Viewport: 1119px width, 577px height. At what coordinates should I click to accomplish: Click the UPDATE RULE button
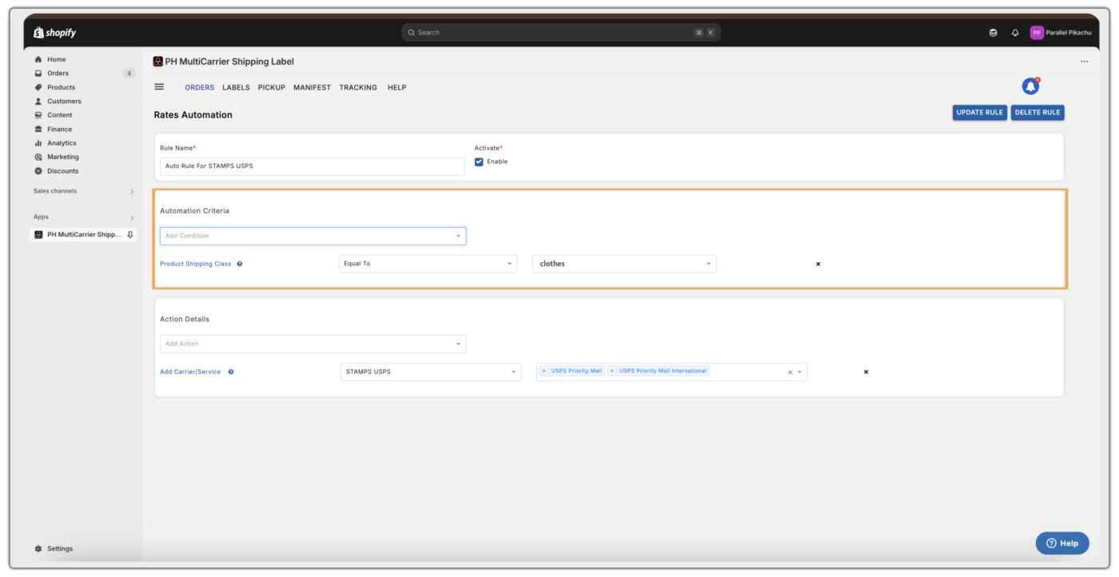coord(980,113)
